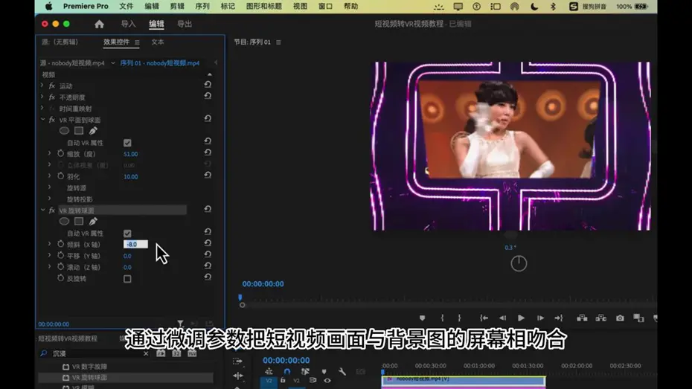Reset the 运动 effect parameters

[x=208, y=84]
